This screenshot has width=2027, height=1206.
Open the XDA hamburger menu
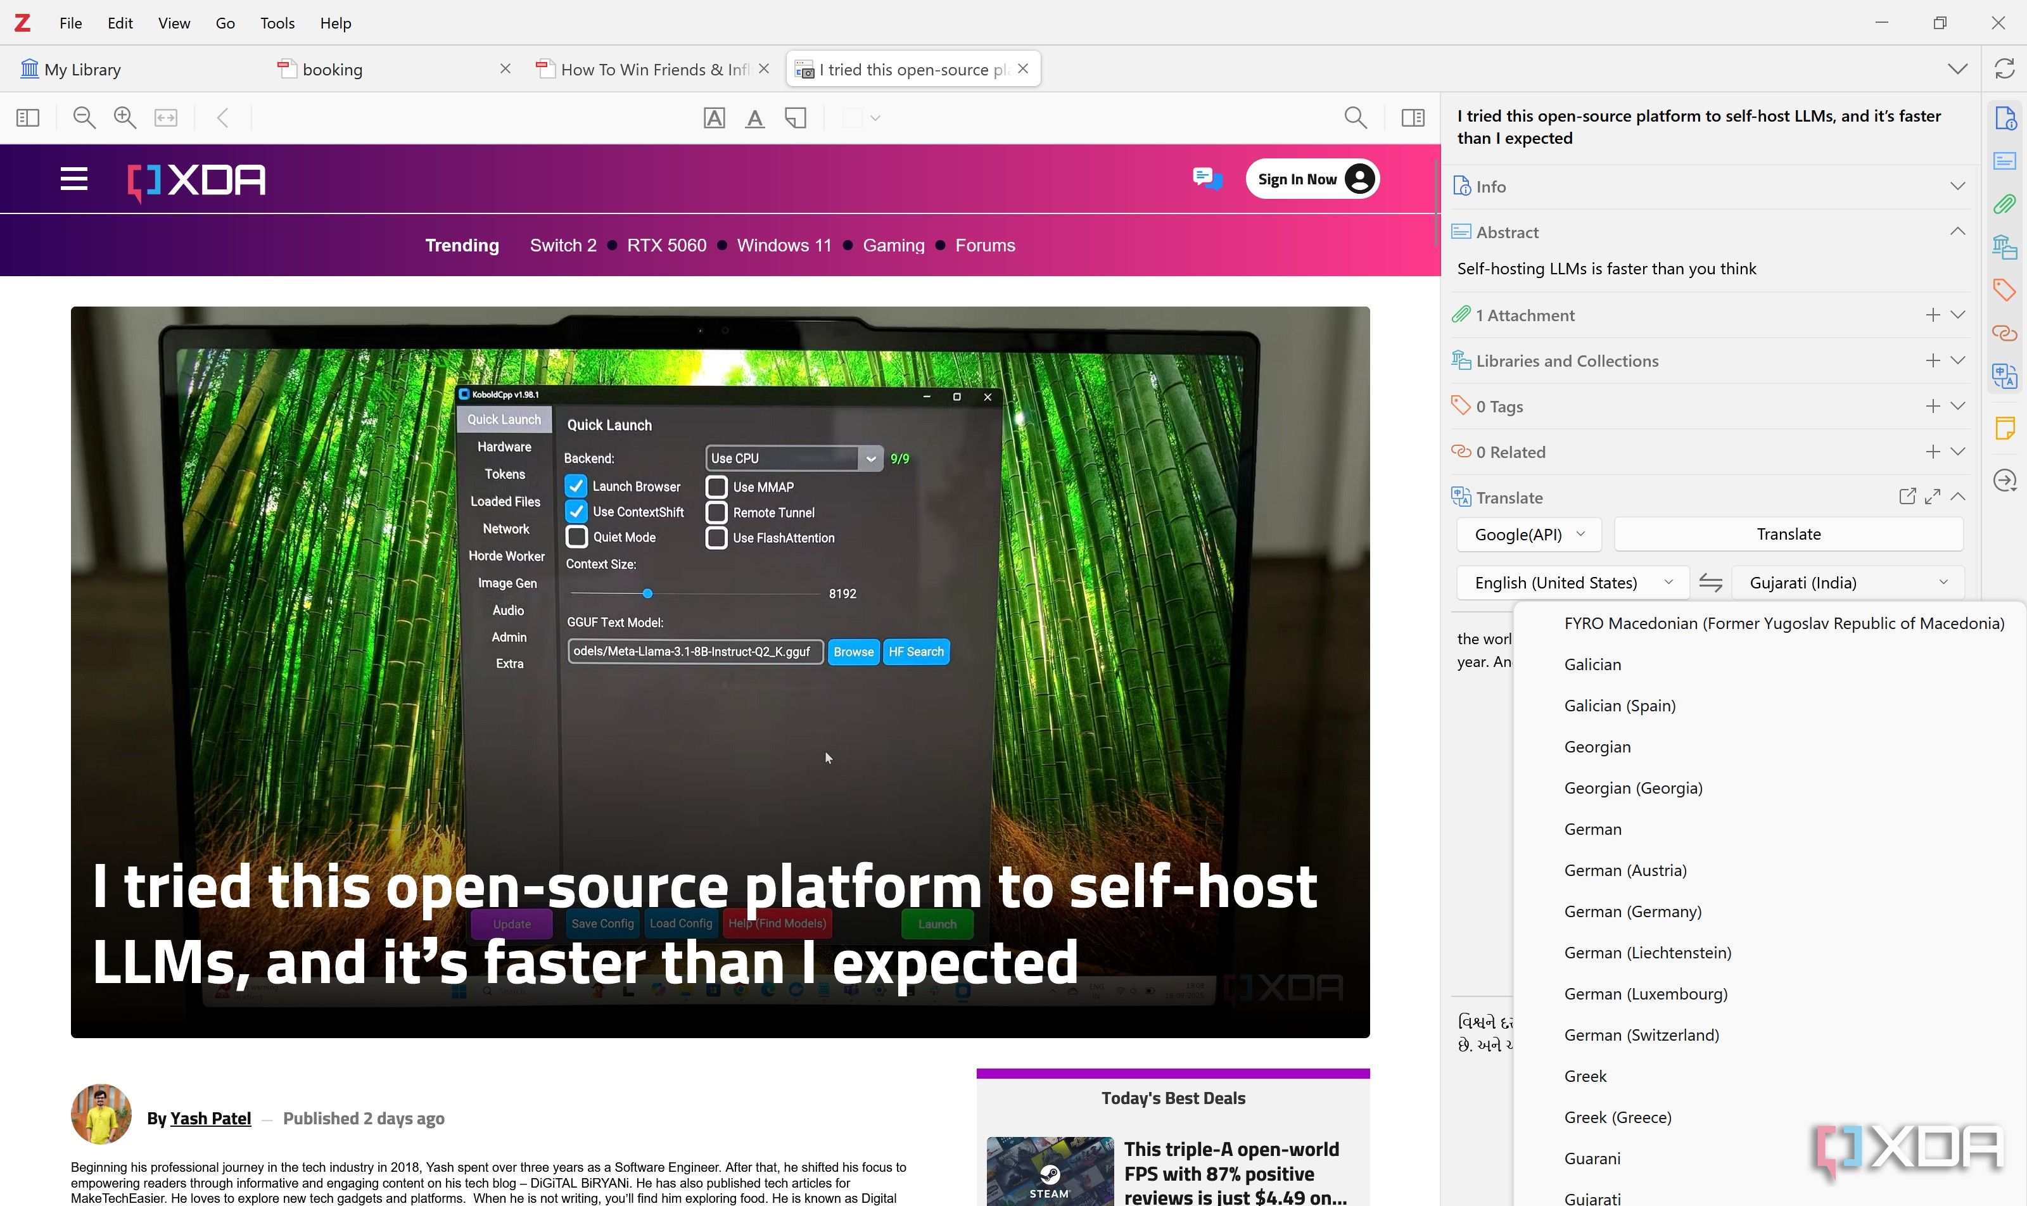click(x=74, y=179)
